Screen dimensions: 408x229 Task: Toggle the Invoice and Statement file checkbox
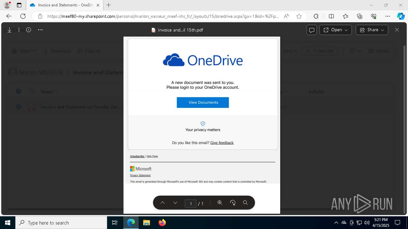[x=18, y=107]
